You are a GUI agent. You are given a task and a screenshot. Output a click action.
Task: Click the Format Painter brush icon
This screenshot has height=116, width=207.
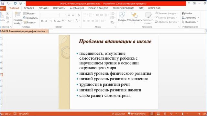[x=7, y=22]
